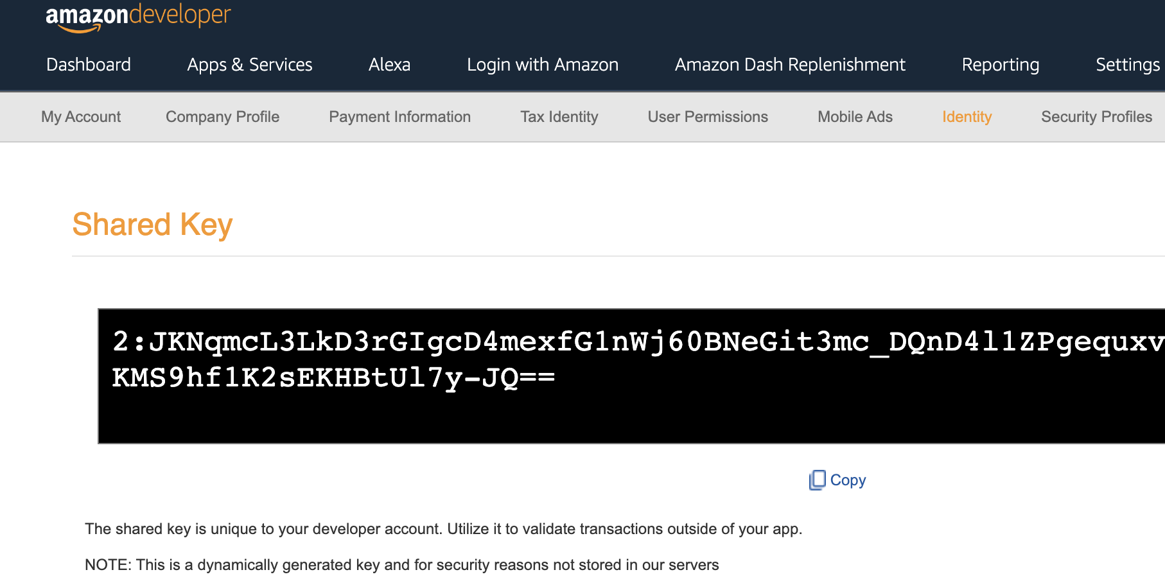Go to the Reporting section
The width and height of the screenshot is (1165, 588).
[1000, 64]
